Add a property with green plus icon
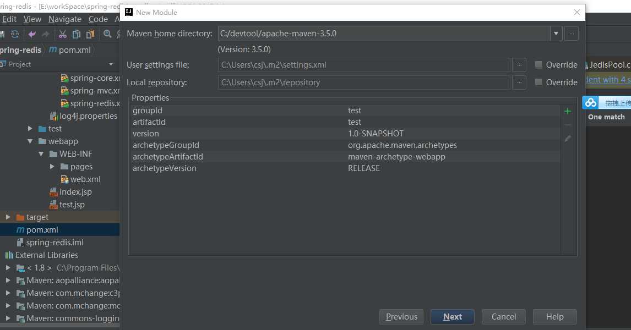 (x=568, y=111)
